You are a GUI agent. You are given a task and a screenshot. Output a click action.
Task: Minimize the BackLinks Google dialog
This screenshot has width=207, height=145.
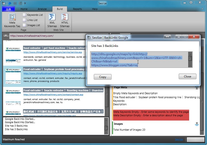point(179,37)
